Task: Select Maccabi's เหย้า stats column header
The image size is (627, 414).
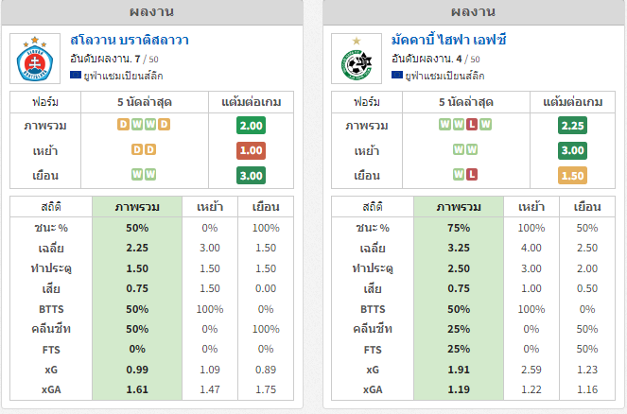Action: click(x=531, y=207)
